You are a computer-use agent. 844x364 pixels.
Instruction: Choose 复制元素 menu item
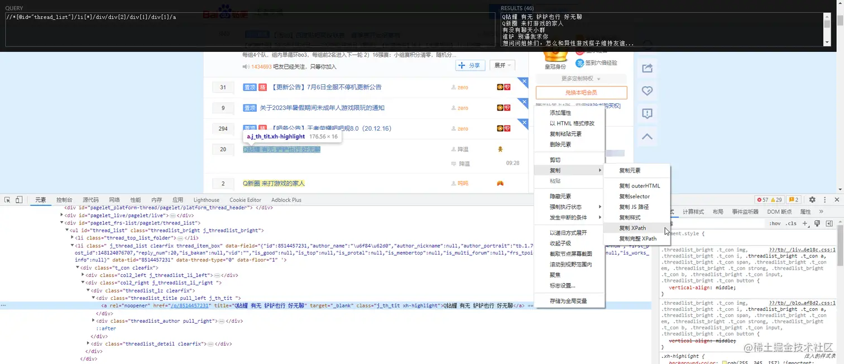[x=636, y=170]
